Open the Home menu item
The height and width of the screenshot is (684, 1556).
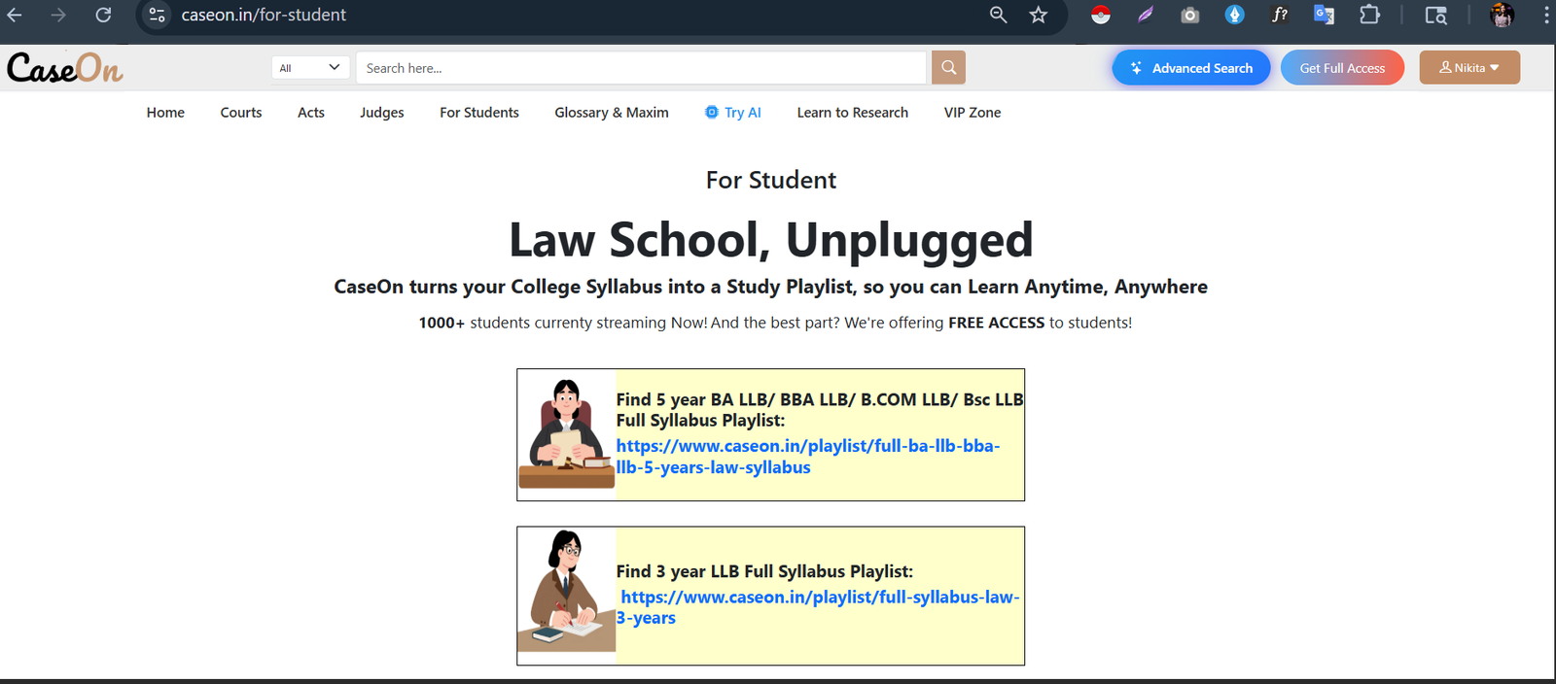click(165, 113)
